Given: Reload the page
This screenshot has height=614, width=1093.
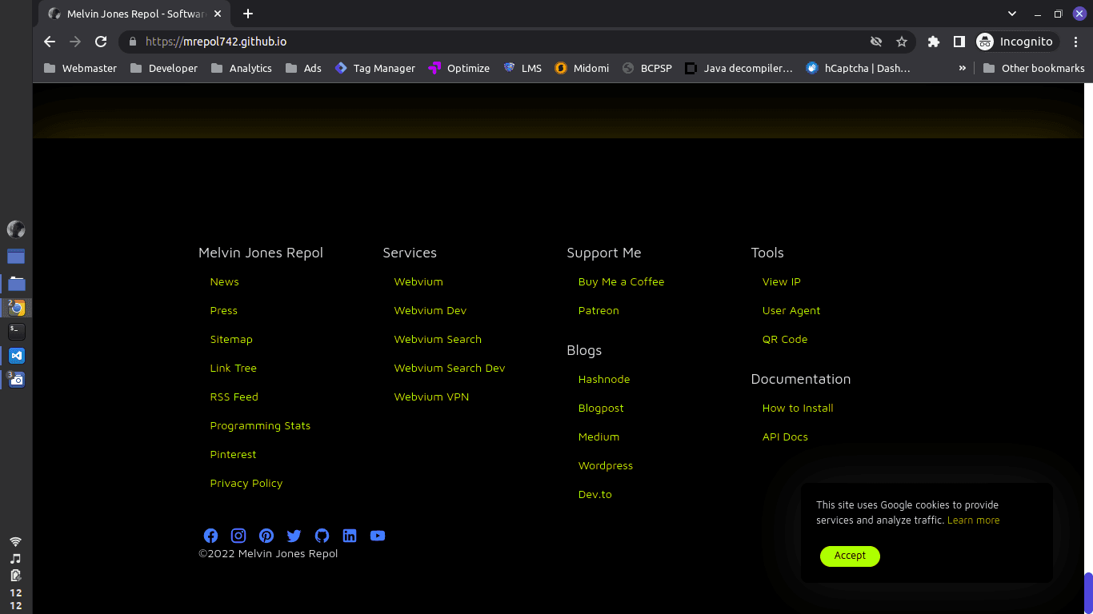Looking at the screenshot, I should (101, 42).
